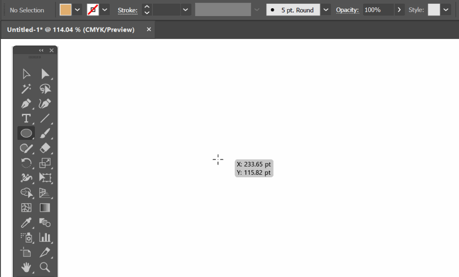The width and height of the screenshot is (459, 277).
Task: Expand the brush definition dropdown arrow
Action: pyautogui.click(x=326, y=10)
